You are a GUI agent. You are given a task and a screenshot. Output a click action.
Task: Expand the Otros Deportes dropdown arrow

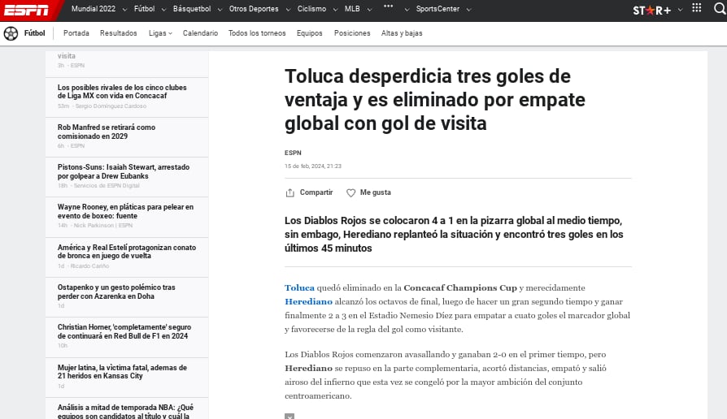[x=288, y=9]
